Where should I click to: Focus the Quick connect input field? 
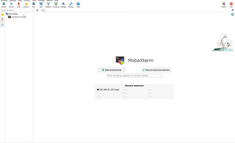[17, 10]
